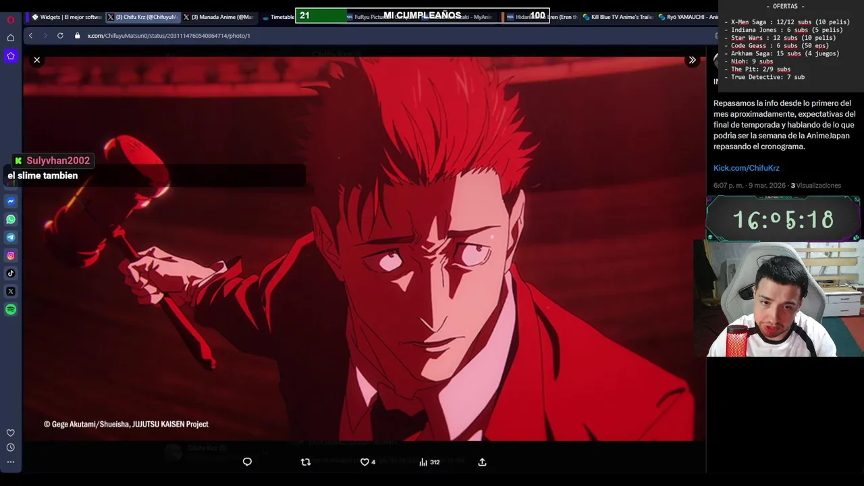
Task: Click the Sulyvhan2002 chat username
Action: [58, 161]
